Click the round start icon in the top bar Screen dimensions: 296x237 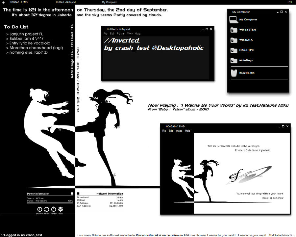[x=3, y=2]
